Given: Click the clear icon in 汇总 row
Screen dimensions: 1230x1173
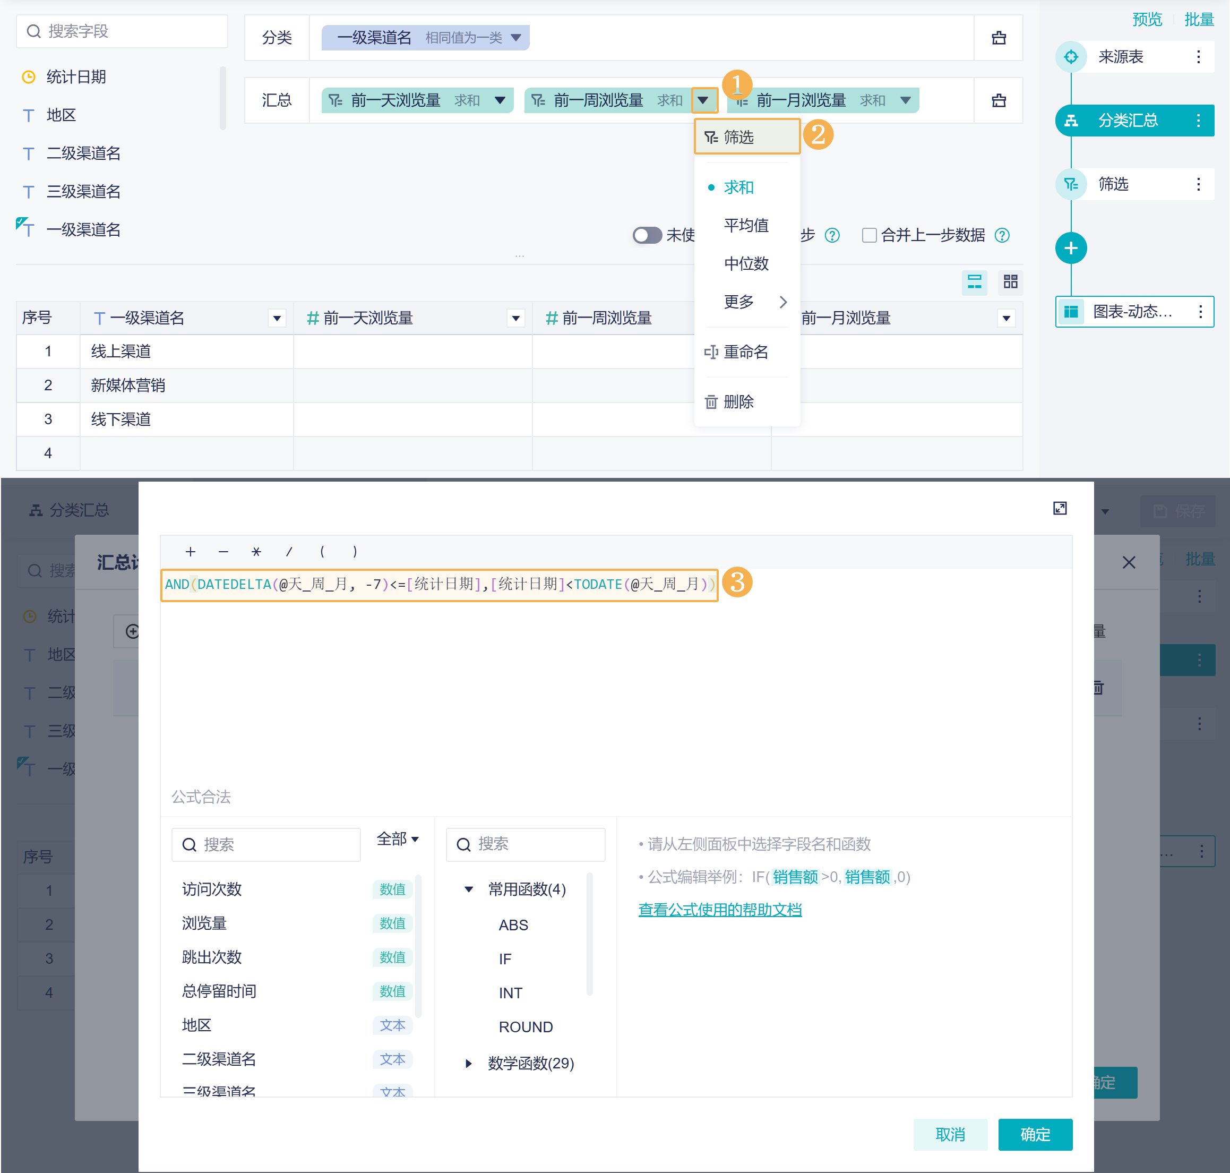Looking at the screenshot, I should click(998, 101).
